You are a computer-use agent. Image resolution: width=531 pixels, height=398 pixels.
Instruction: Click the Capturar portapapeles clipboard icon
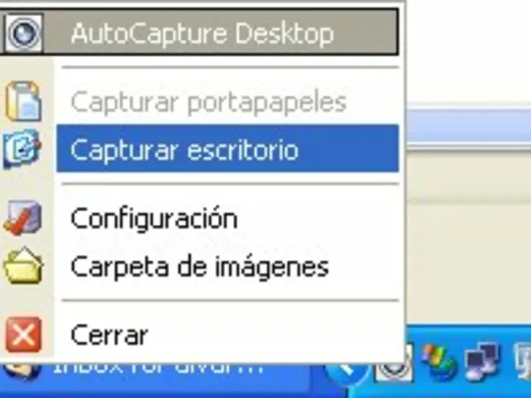coord(24,101)
